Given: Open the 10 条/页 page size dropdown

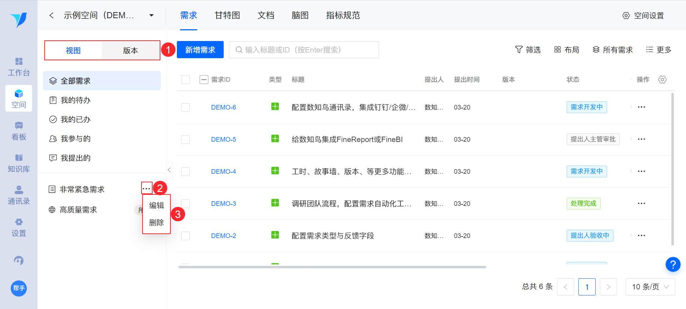Looking at the screenshot, I should [x=650, y=287].
